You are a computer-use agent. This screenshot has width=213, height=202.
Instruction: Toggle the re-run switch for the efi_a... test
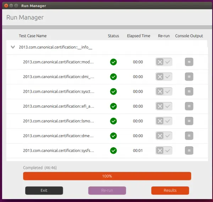(164, 106)
